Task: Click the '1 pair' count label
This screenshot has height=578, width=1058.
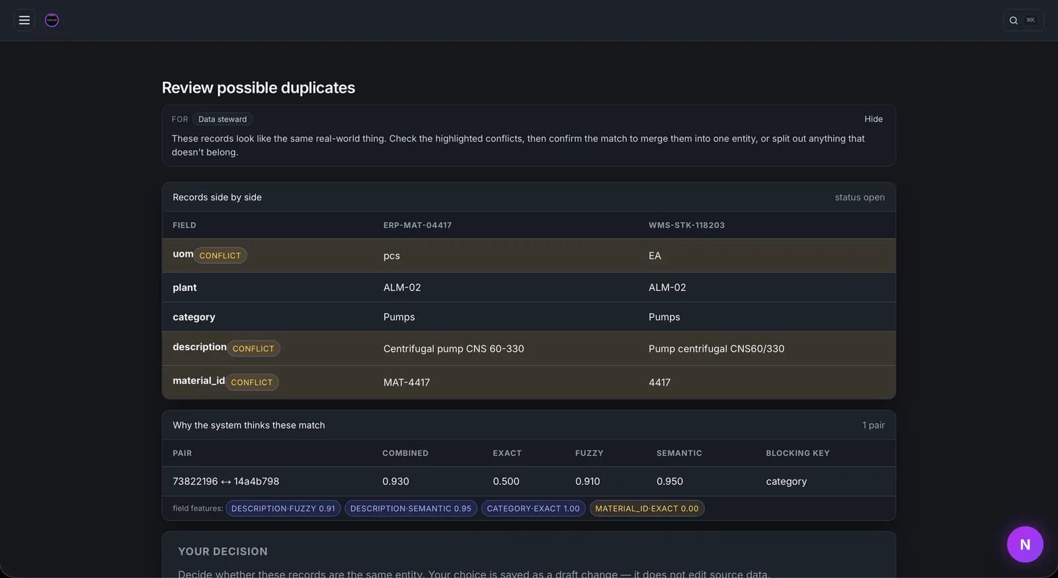Action: click(874, 425)
